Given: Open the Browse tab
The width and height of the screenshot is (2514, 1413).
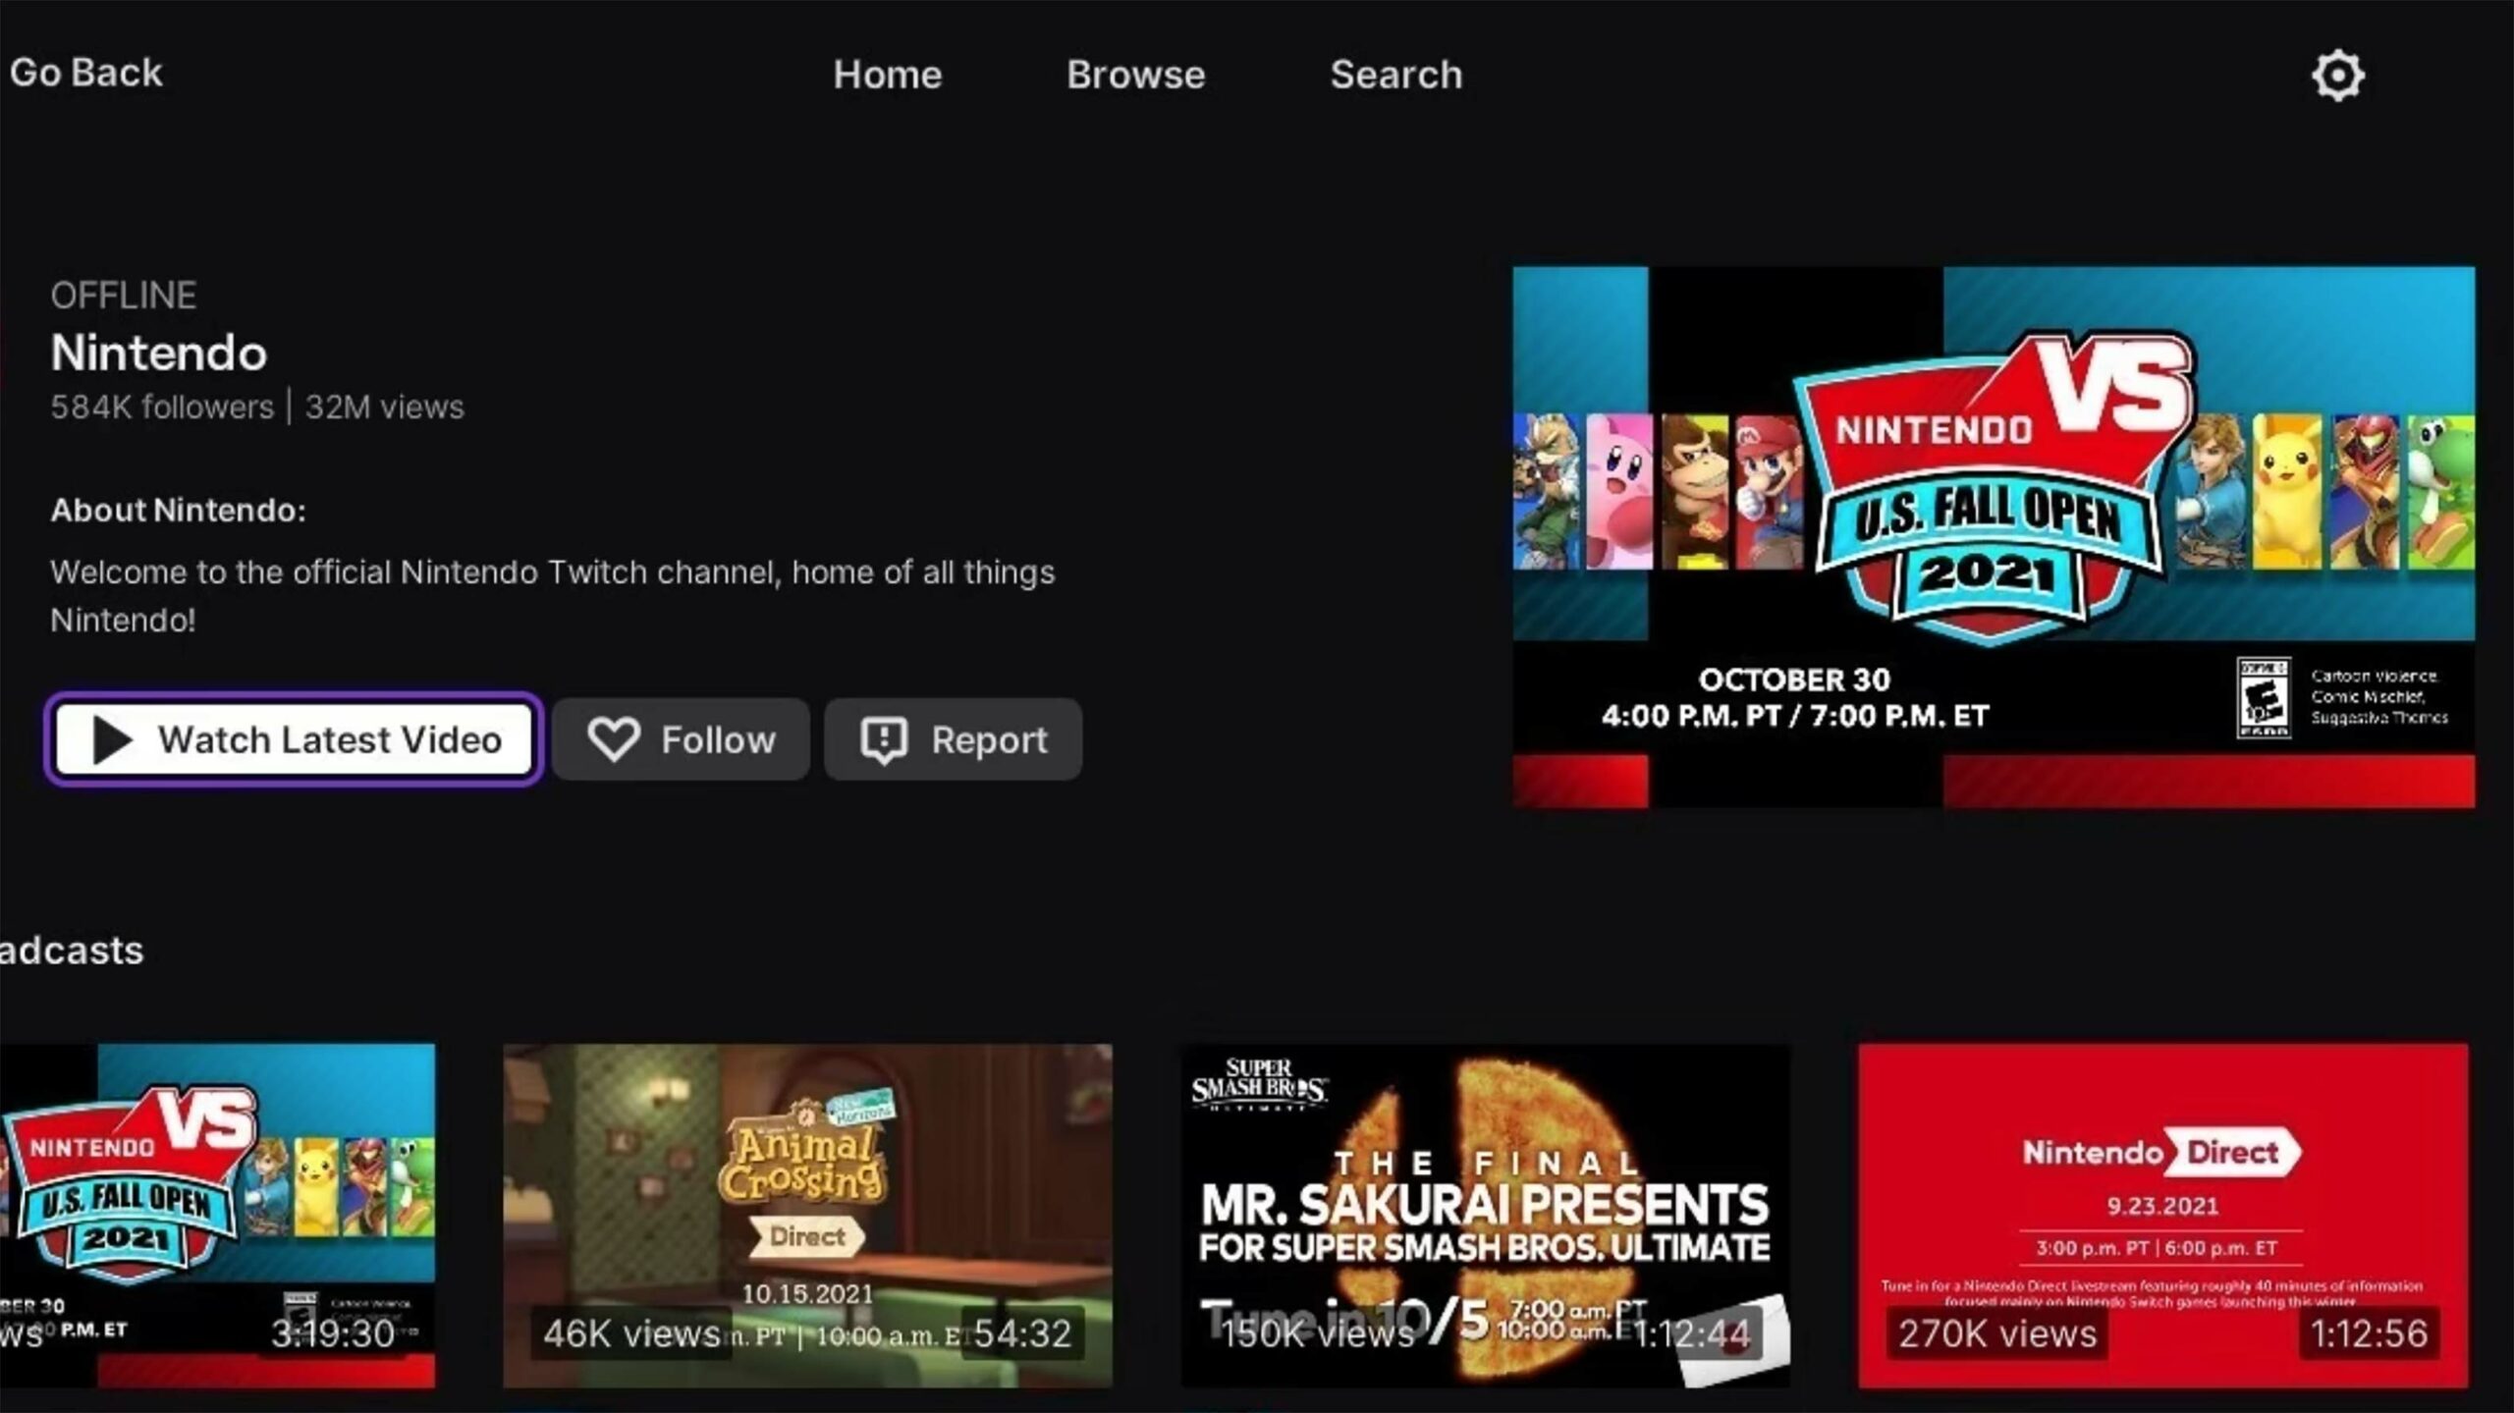Looking at the screenshot, I should 1136,75.
